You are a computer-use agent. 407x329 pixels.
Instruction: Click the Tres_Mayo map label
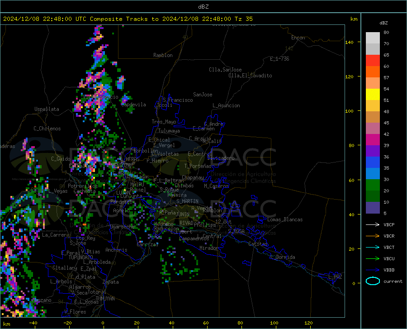164,122
